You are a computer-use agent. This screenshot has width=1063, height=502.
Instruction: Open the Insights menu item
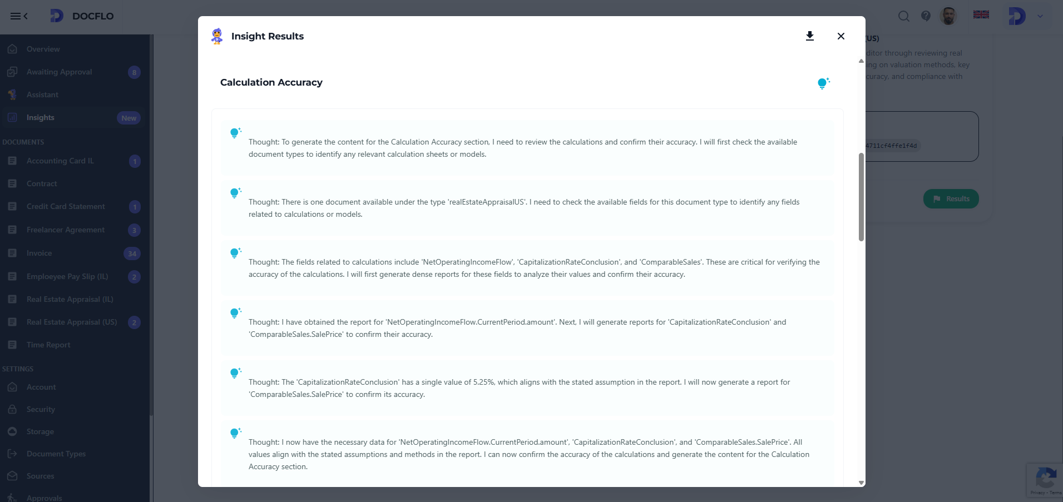[x=41, y=118]
